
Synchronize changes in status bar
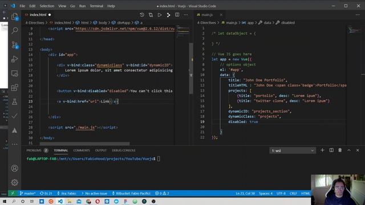click(46, 194)
